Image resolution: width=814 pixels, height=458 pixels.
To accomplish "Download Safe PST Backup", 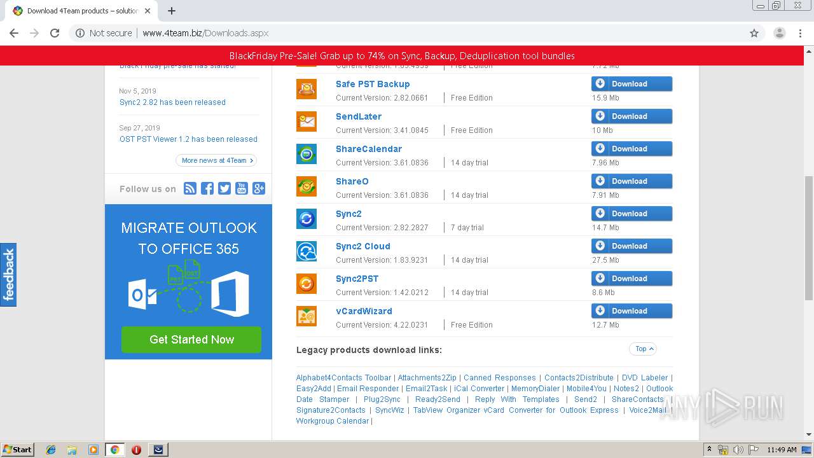I will [x=631, y=84].
